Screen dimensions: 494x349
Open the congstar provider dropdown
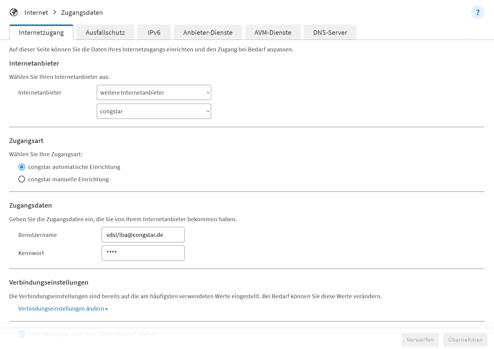click(x=154, y=111)
